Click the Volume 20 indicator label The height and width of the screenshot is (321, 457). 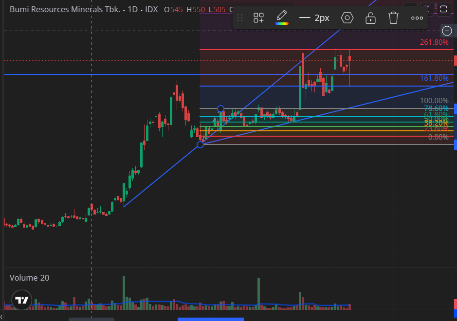point(29,278)
